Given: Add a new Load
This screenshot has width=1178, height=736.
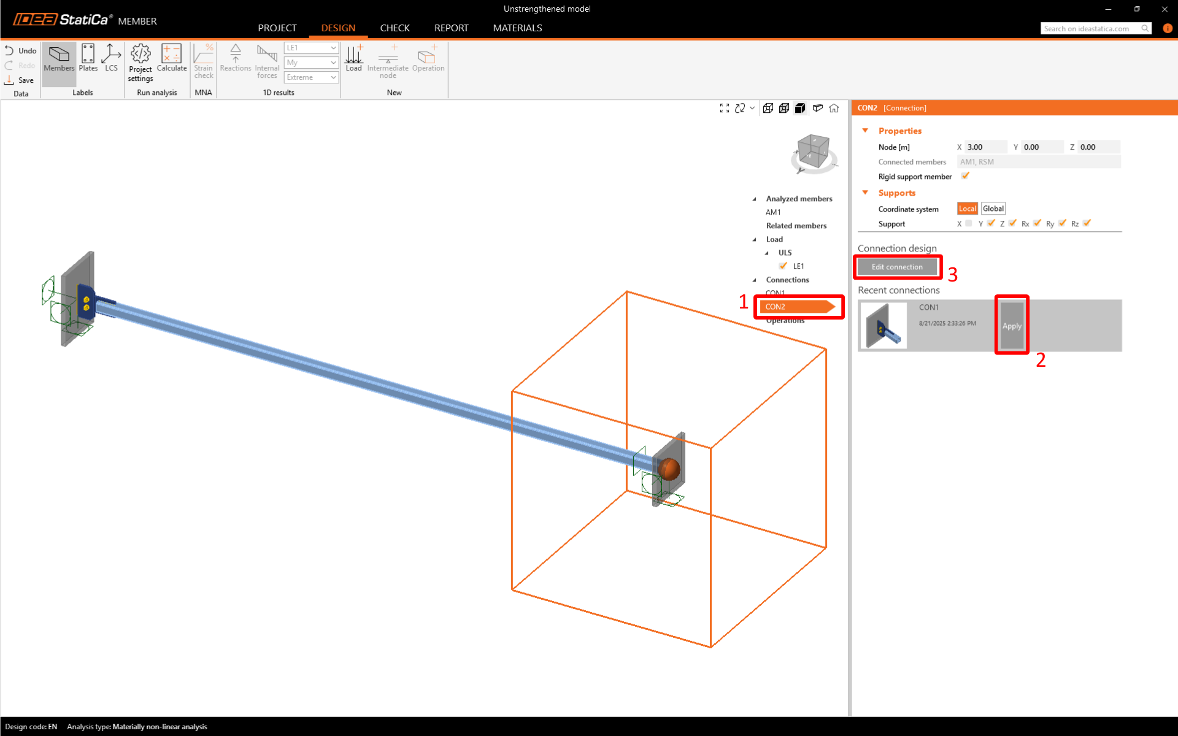Looking at the screenshot, I should (x=354, y=59).
